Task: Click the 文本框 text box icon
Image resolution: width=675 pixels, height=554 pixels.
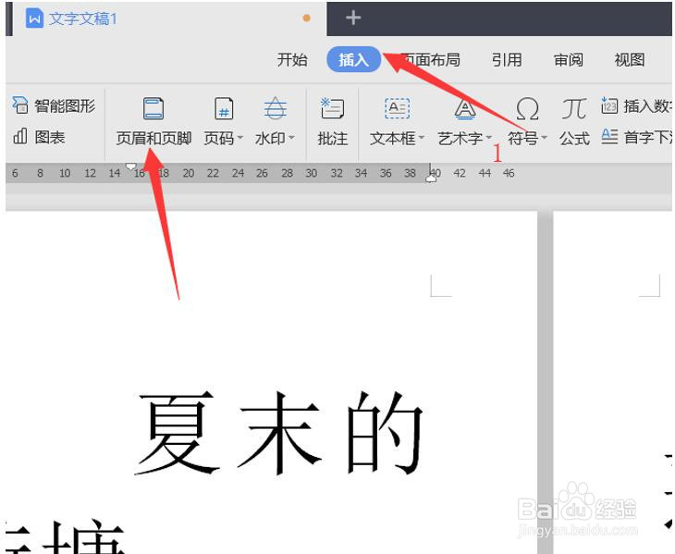Action: click(397, 108)
